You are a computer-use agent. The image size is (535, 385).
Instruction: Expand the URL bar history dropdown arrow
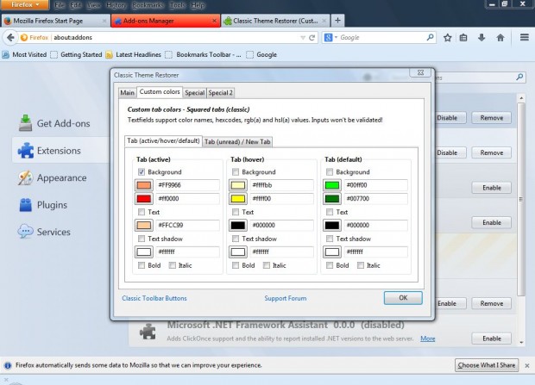303,38
